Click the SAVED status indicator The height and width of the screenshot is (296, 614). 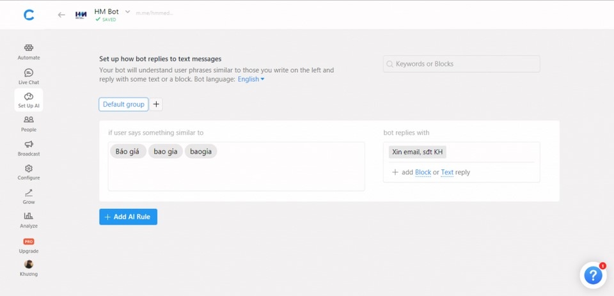(106, 20)
